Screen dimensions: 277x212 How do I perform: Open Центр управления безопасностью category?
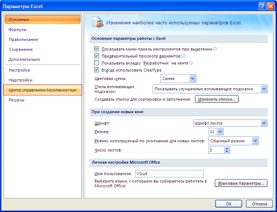click(43, 90)
